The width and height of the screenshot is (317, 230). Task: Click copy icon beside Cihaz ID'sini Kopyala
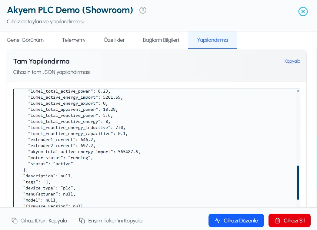coord(15,221)
